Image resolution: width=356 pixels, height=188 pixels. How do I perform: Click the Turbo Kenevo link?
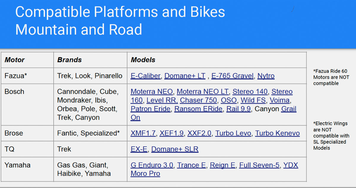click(x=277, y=133)
